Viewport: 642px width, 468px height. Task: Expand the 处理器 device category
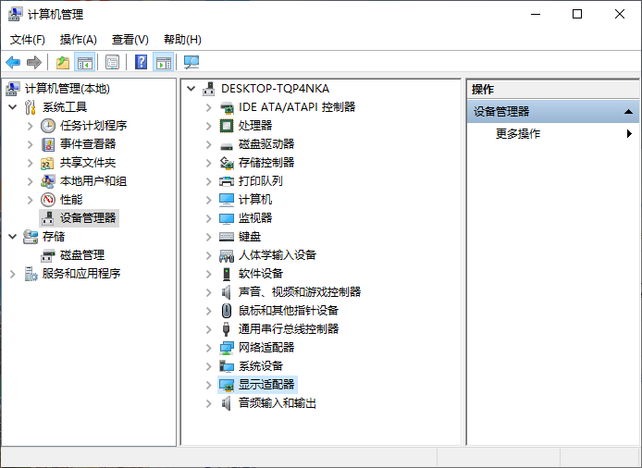209,126
